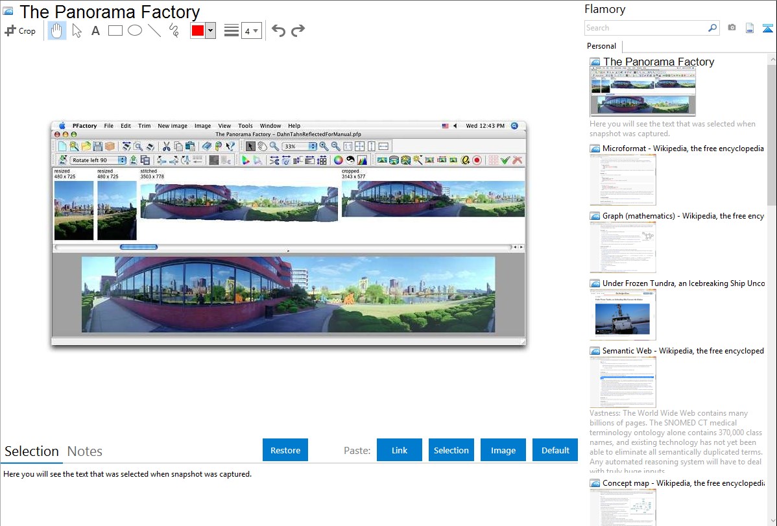777x526 pixels.
Task: Click the 1:1 actual size icon in PFactory
Action: 348,146
